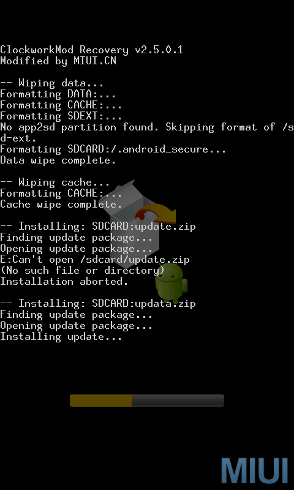The width and height of the screenshot is (294, 490).
Task: Click the 'Formatting DATA:...' log line
Action: click(58, 94)
